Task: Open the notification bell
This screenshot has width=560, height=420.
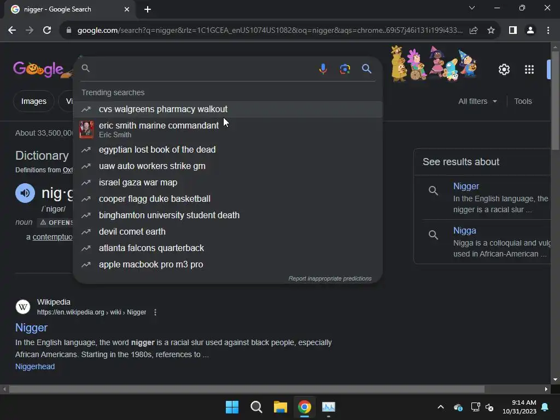Action: [545, 407]
